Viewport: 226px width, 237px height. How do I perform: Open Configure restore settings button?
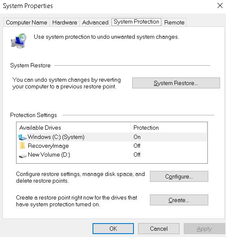pyautogui.click(x=179, y=176)
